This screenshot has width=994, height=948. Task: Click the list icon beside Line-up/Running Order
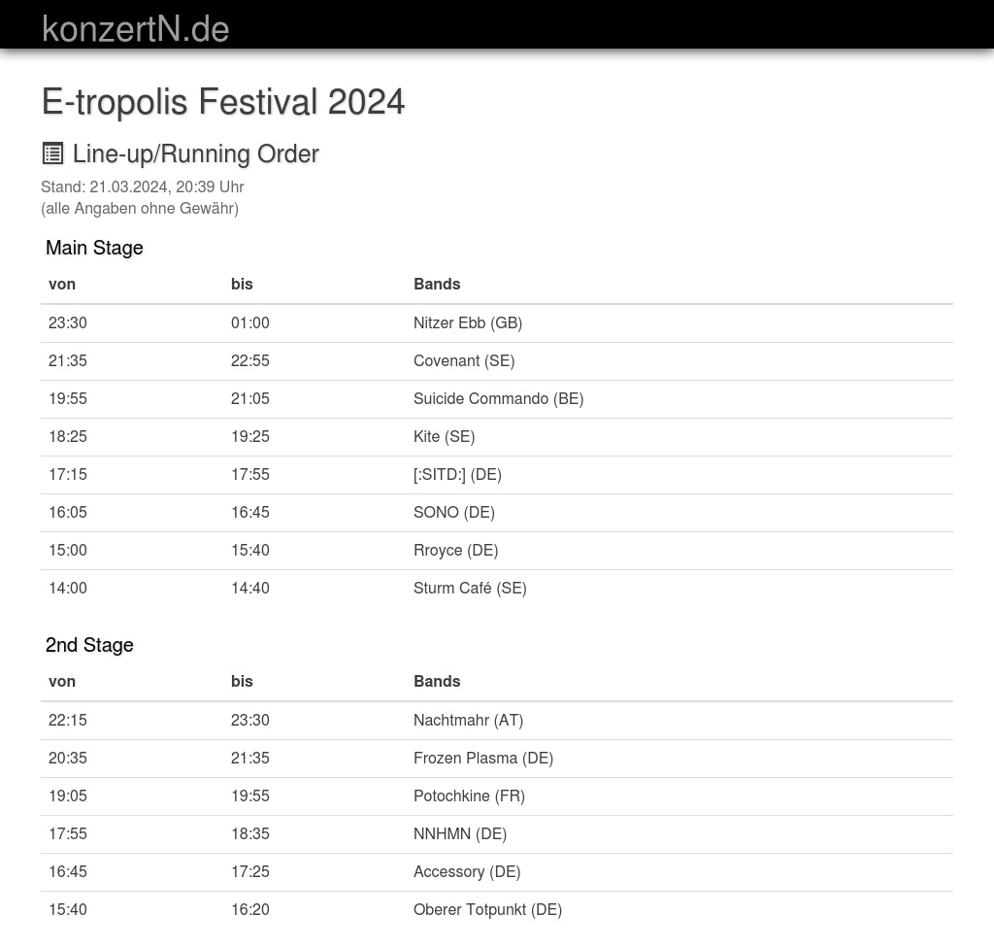(52, 153)
